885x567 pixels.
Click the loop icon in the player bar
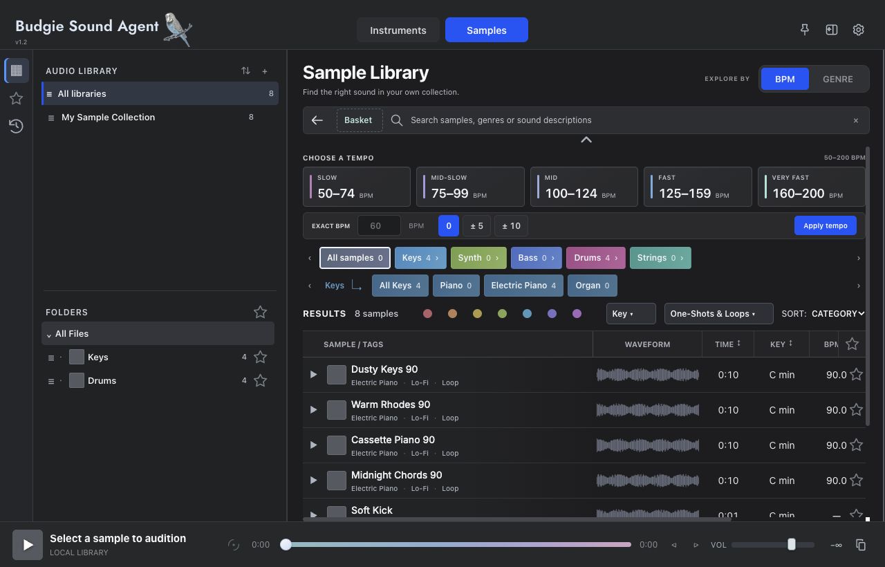click(x=234, y=545)
